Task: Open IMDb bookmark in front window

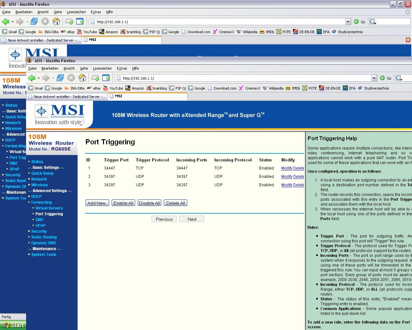Action: [x=293, y=88]
